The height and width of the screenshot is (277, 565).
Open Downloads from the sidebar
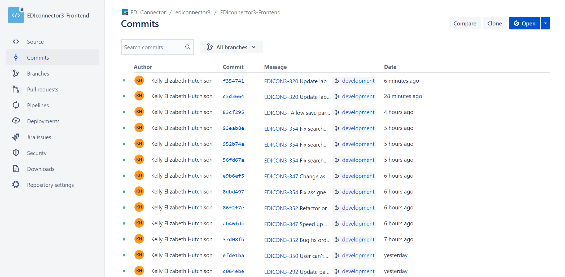41,169
